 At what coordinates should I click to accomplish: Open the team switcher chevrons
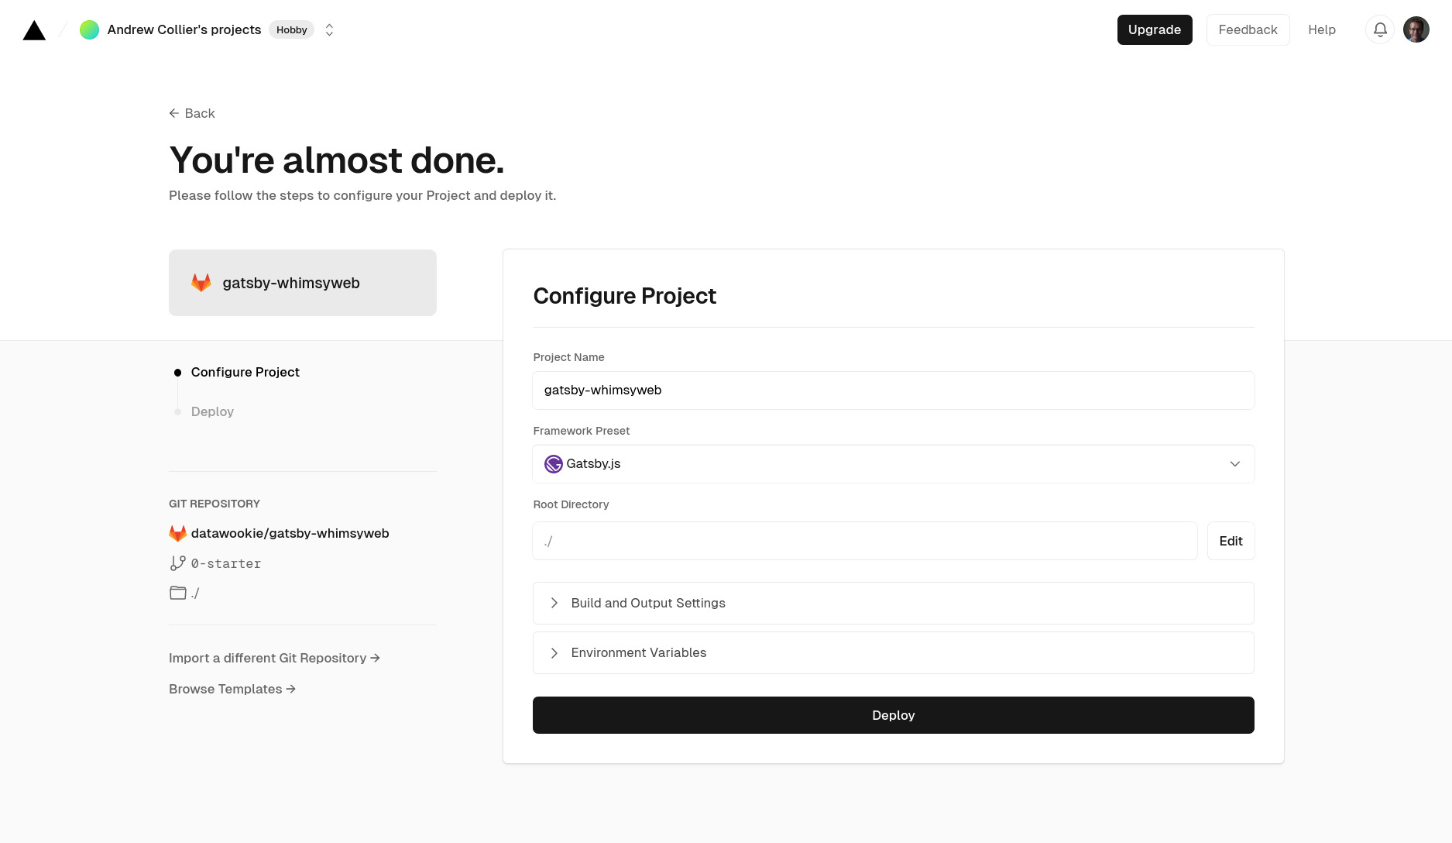(329, 29)
